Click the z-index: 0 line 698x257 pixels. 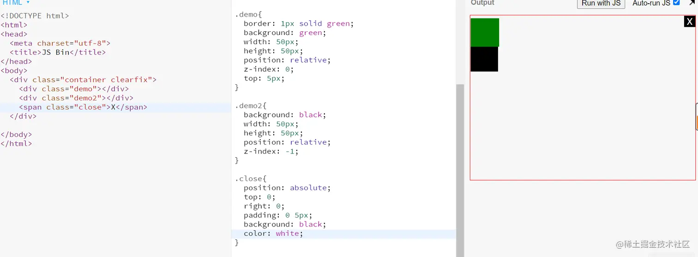pos(269,69)
